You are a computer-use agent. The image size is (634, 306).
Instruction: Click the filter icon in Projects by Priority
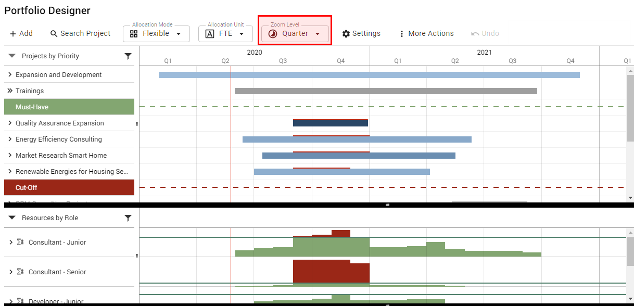tap(128, 56)
